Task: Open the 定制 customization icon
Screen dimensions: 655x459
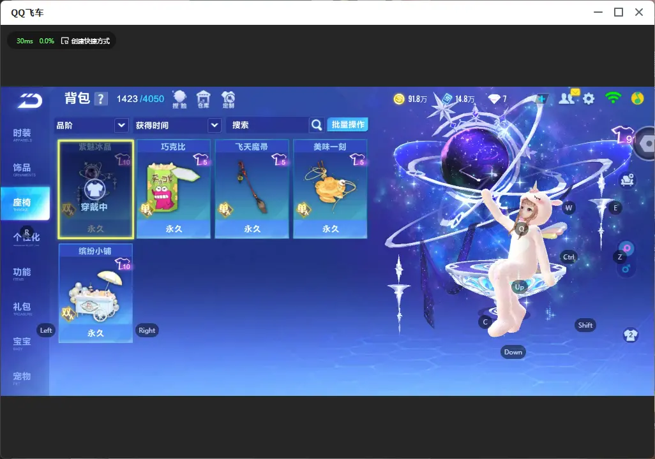Action: 228,99
